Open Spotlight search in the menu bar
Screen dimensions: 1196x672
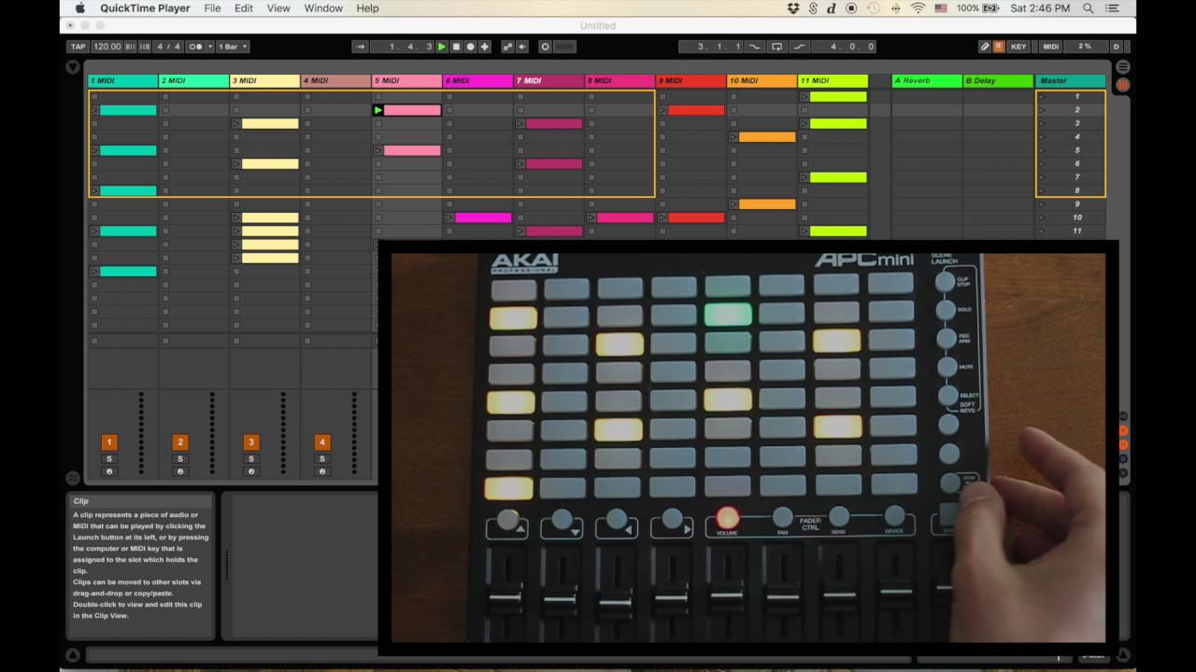(x=1089, y=7)
